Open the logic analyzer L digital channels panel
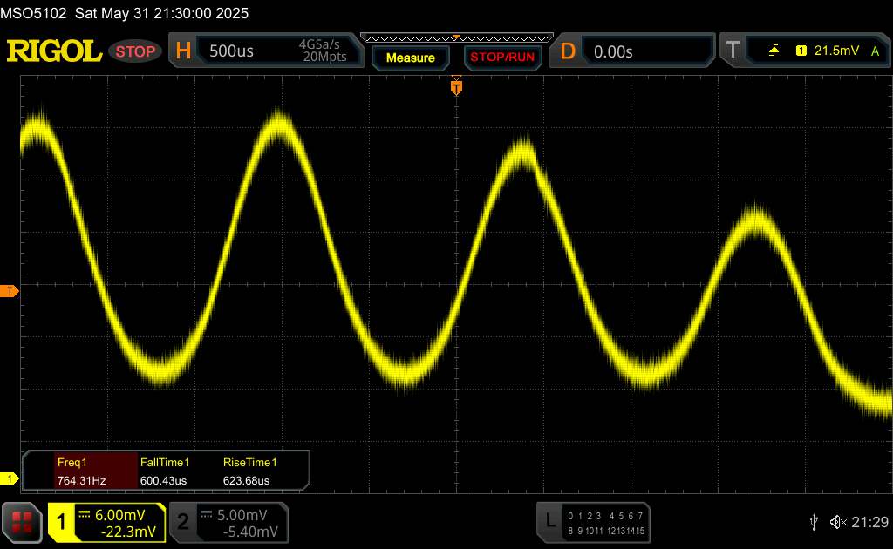The width and height of the screenshot is (893, 549). tap(593, 522)
